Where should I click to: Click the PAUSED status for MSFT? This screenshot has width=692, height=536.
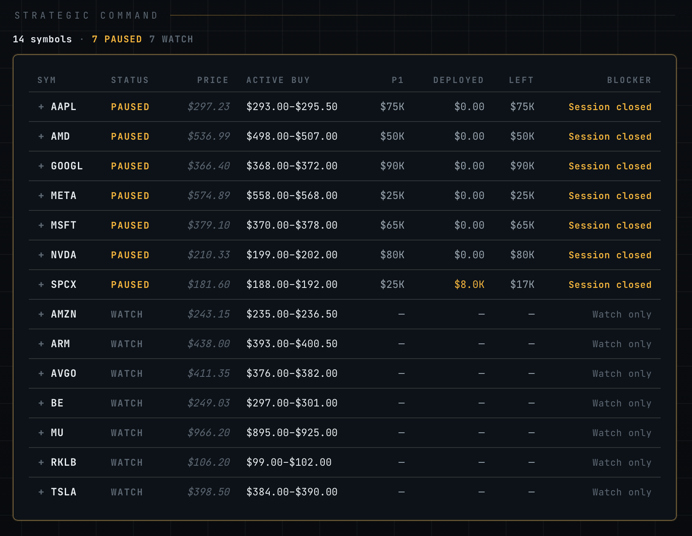pyautogui.click(x=130, y=225)
